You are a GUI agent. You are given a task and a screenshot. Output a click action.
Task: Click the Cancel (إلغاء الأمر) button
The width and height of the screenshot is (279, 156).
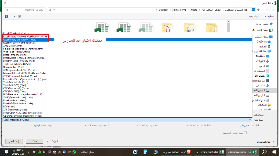[x=13, y=141]
